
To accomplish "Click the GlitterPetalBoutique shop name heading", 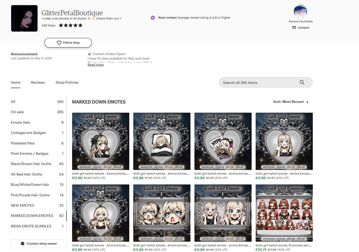I will click(x=72, y=13).
